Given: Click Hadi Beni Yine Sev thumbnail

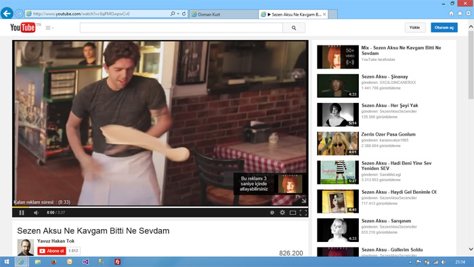Looking at the screenshot, I should (338, 172).
